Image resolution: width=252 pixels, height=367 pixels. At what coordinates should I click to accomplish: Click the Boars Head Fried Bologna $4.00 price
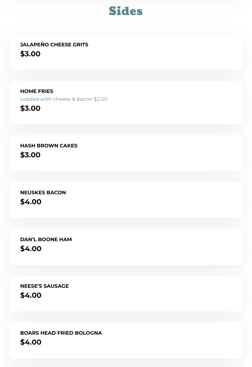[x=31, y=342]
